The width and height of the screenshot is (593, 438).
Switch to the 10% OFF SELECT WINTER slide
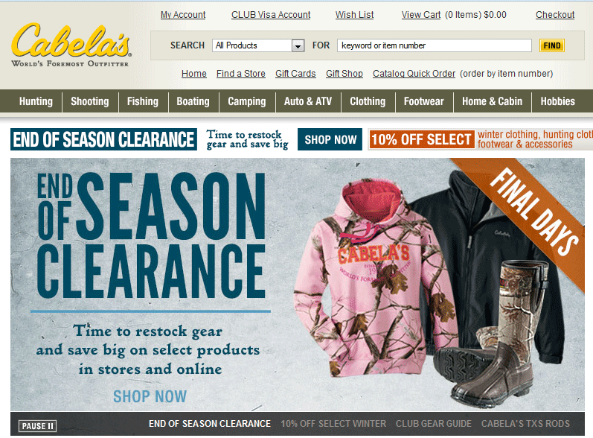pyautogui.click(x=333, y=424)
